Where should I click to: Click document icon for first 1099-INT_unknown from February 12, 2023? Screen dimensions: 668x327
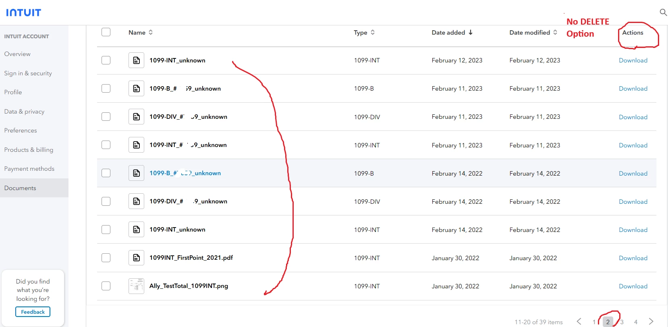point(136,60)
